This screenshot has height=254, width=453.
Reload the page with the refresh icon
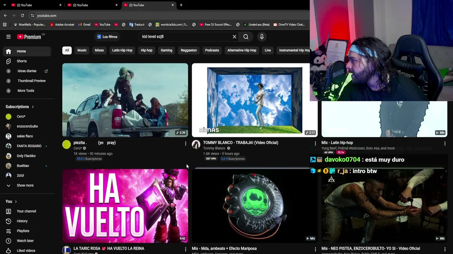(22, 16)
